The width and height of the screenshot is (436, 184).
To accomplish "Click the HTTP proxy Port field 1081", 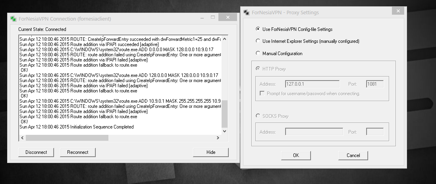I will pos(375,84).
